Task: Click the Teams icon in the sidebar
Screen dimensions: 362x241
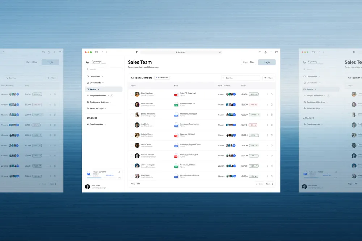Action: tap(88, 89)
